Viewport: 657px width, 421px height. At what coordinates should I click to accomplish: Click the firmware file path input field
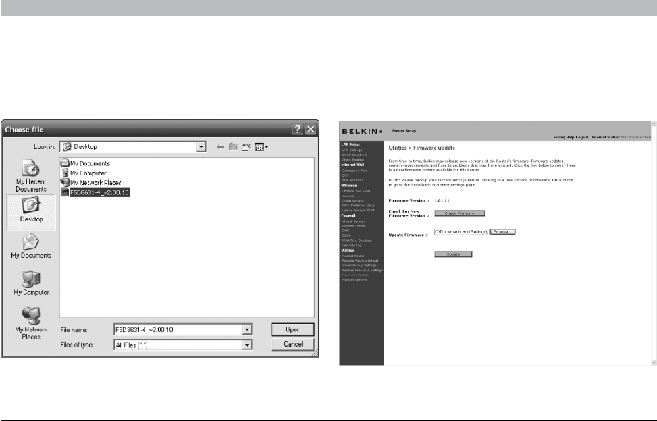[462, 232]
